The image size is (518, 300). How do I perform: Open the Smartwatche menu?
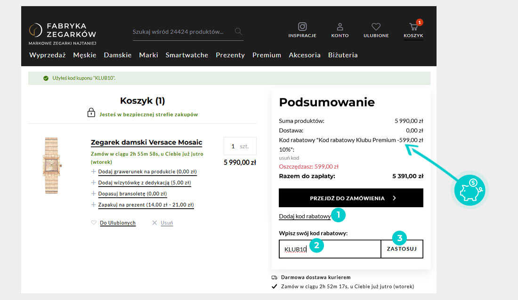(x=186, y=55)
